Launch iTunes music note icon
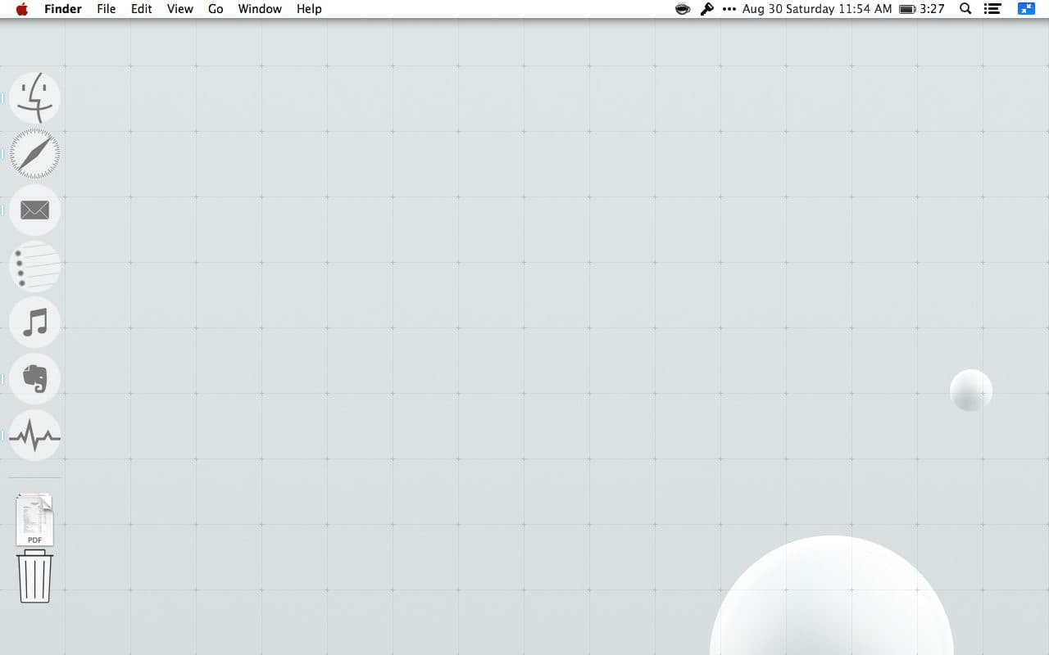 (34, 323)
